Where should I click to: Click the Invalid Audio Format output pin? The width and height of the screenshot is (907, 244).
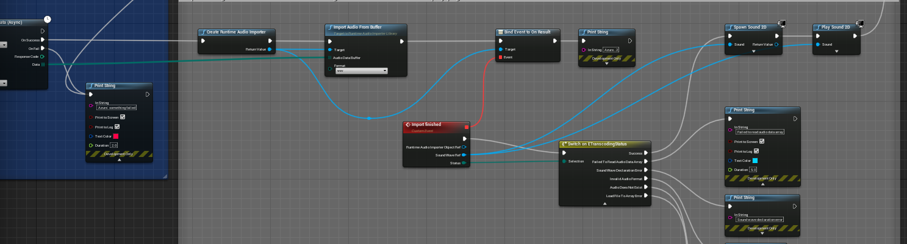pyautogui.click(x=646, y=179)
